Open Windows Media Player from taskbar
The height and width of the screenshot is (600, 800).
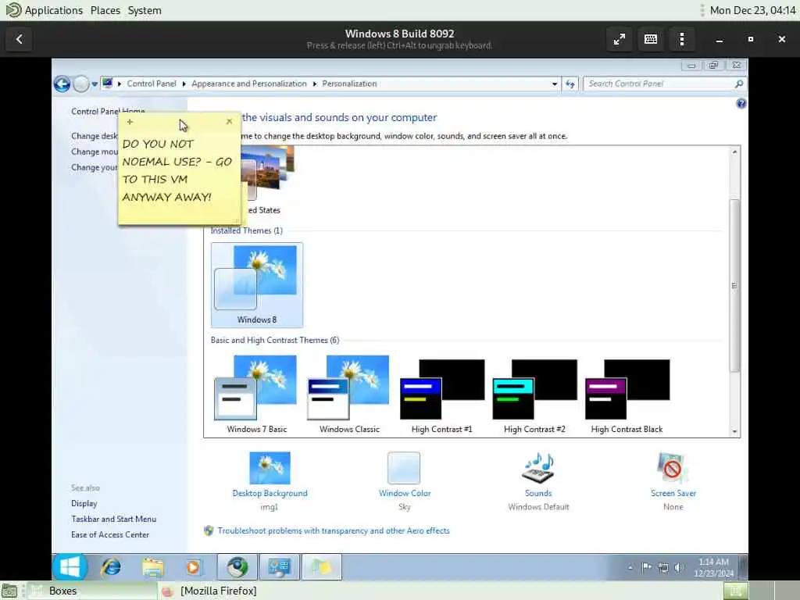click(x=193, y=567)
